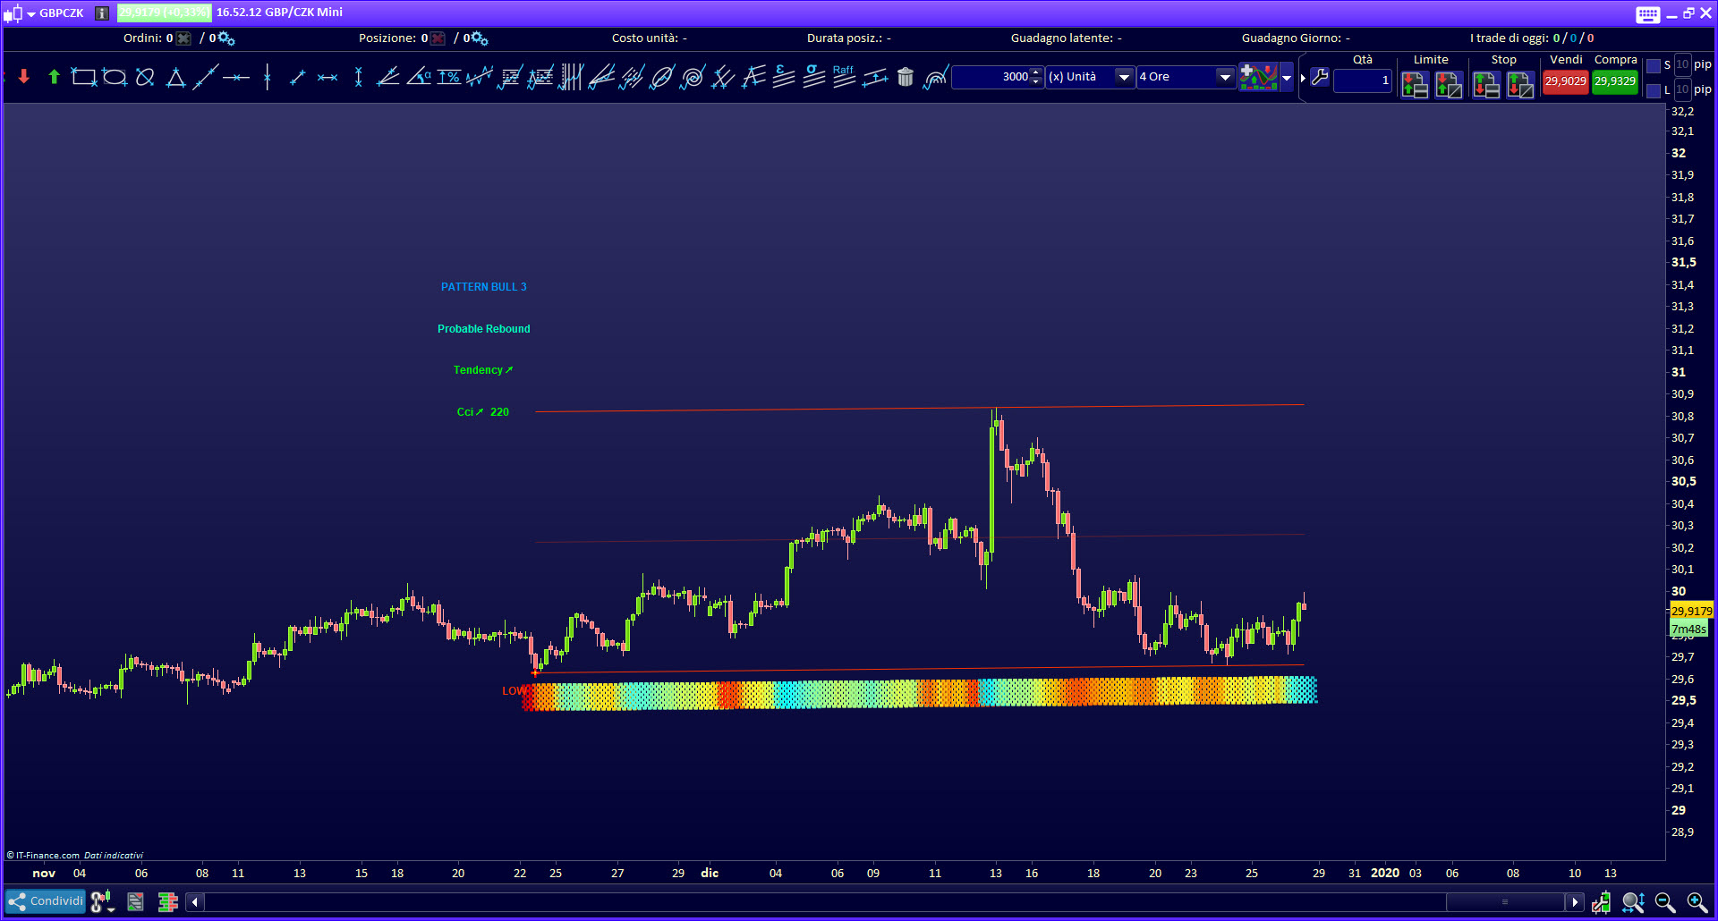Enable the S pip stop checkbox
The width and height of the screenshot is (1718, 921).
(1654, 65)
